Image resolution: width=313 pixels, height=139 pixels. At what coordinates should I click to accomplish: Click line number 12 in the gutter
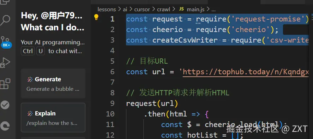tap(110, 135)
